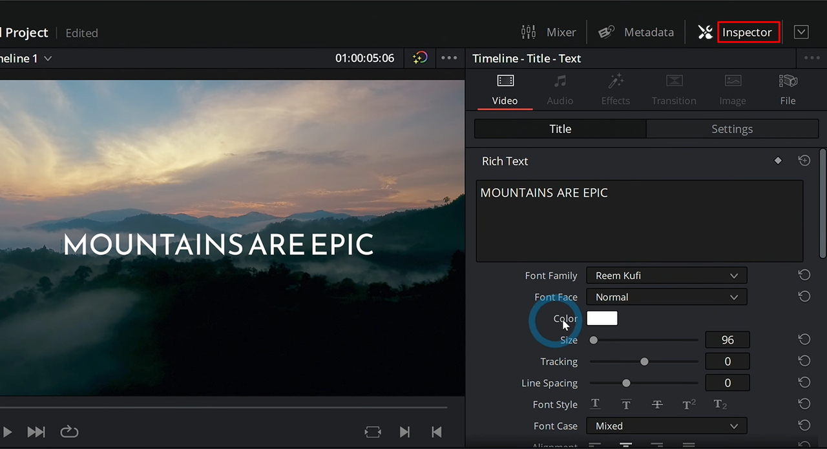827x449 pixels.
Task: Skip to the next clip in viewer
Action: (36, 432)
